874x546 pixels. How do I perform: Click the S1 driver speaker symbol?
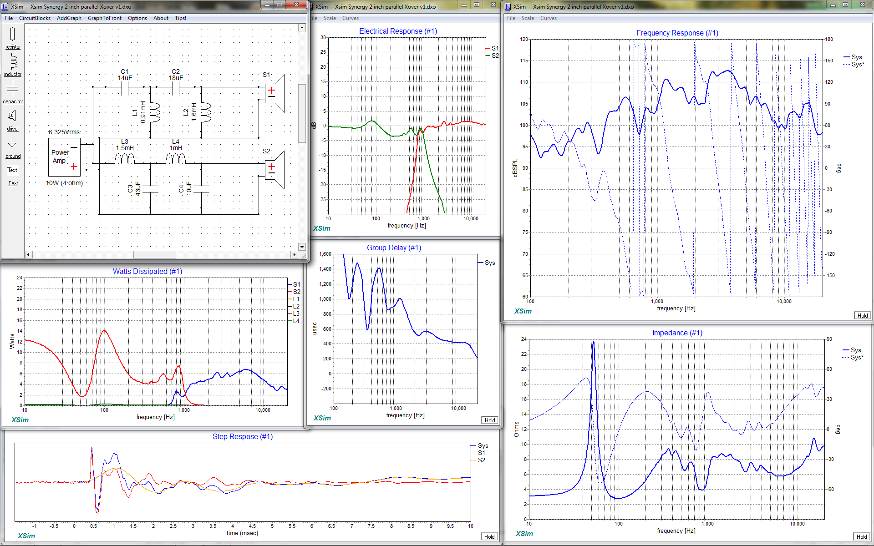(274, 93)
